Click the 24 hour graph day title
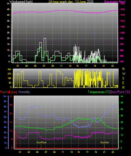This screenshot has height=156, width=131. (x=71, y=2)
